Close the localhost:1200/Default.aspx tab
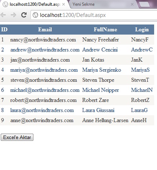 (64, 4)
